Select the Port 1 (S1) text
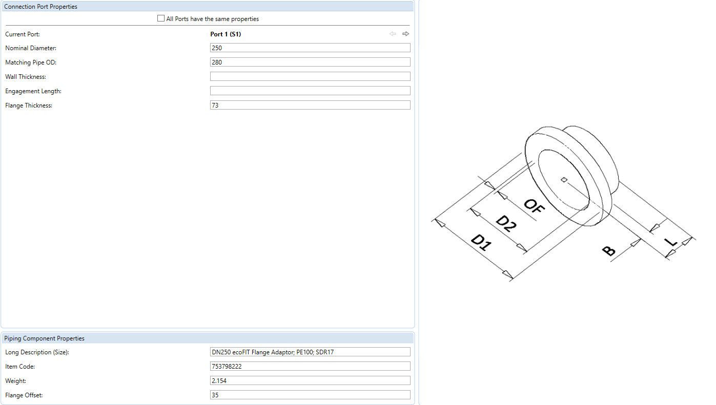716x405 pixels. [226, 34]
